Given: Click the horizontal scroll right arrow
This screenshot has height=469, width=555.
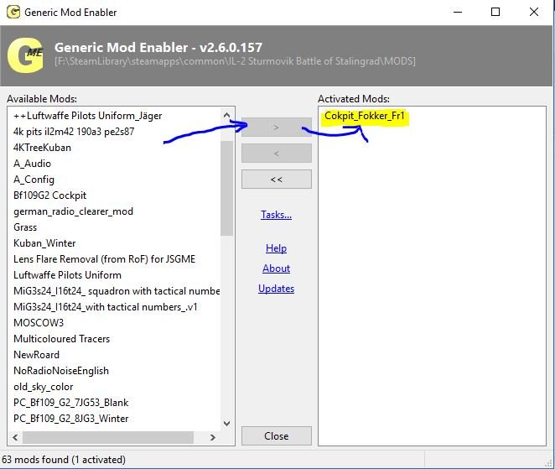Looking at the screenshot, I should click(x=213, y=437).
